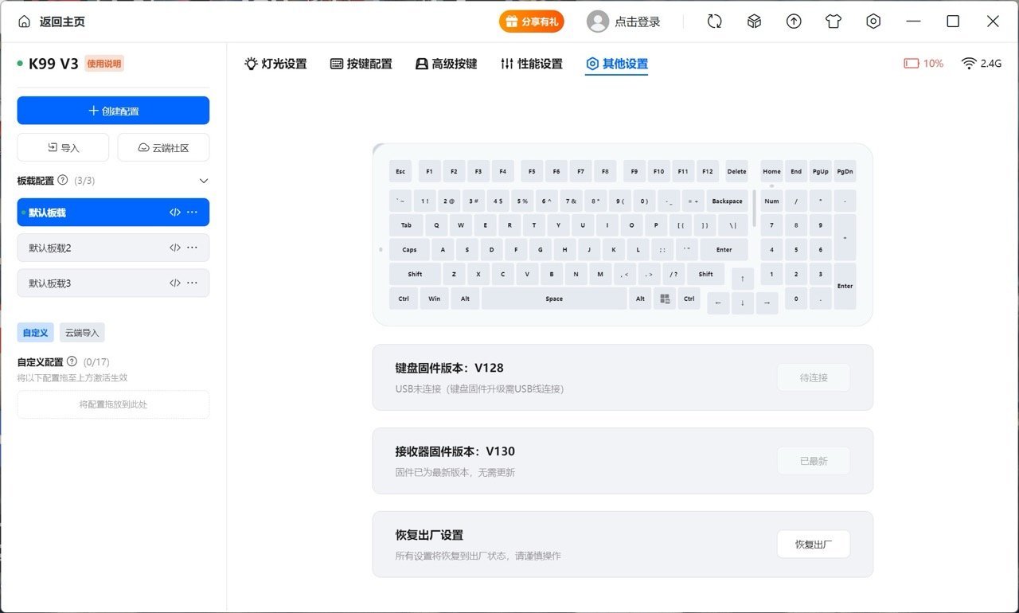Click the home icon beside 返回主页
This screenshot has width=1019, height=613.
[x=25, y=21]
